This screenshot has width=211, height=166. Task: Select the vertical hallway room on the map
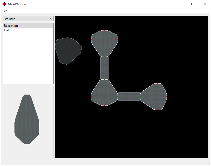click(104, 68)
